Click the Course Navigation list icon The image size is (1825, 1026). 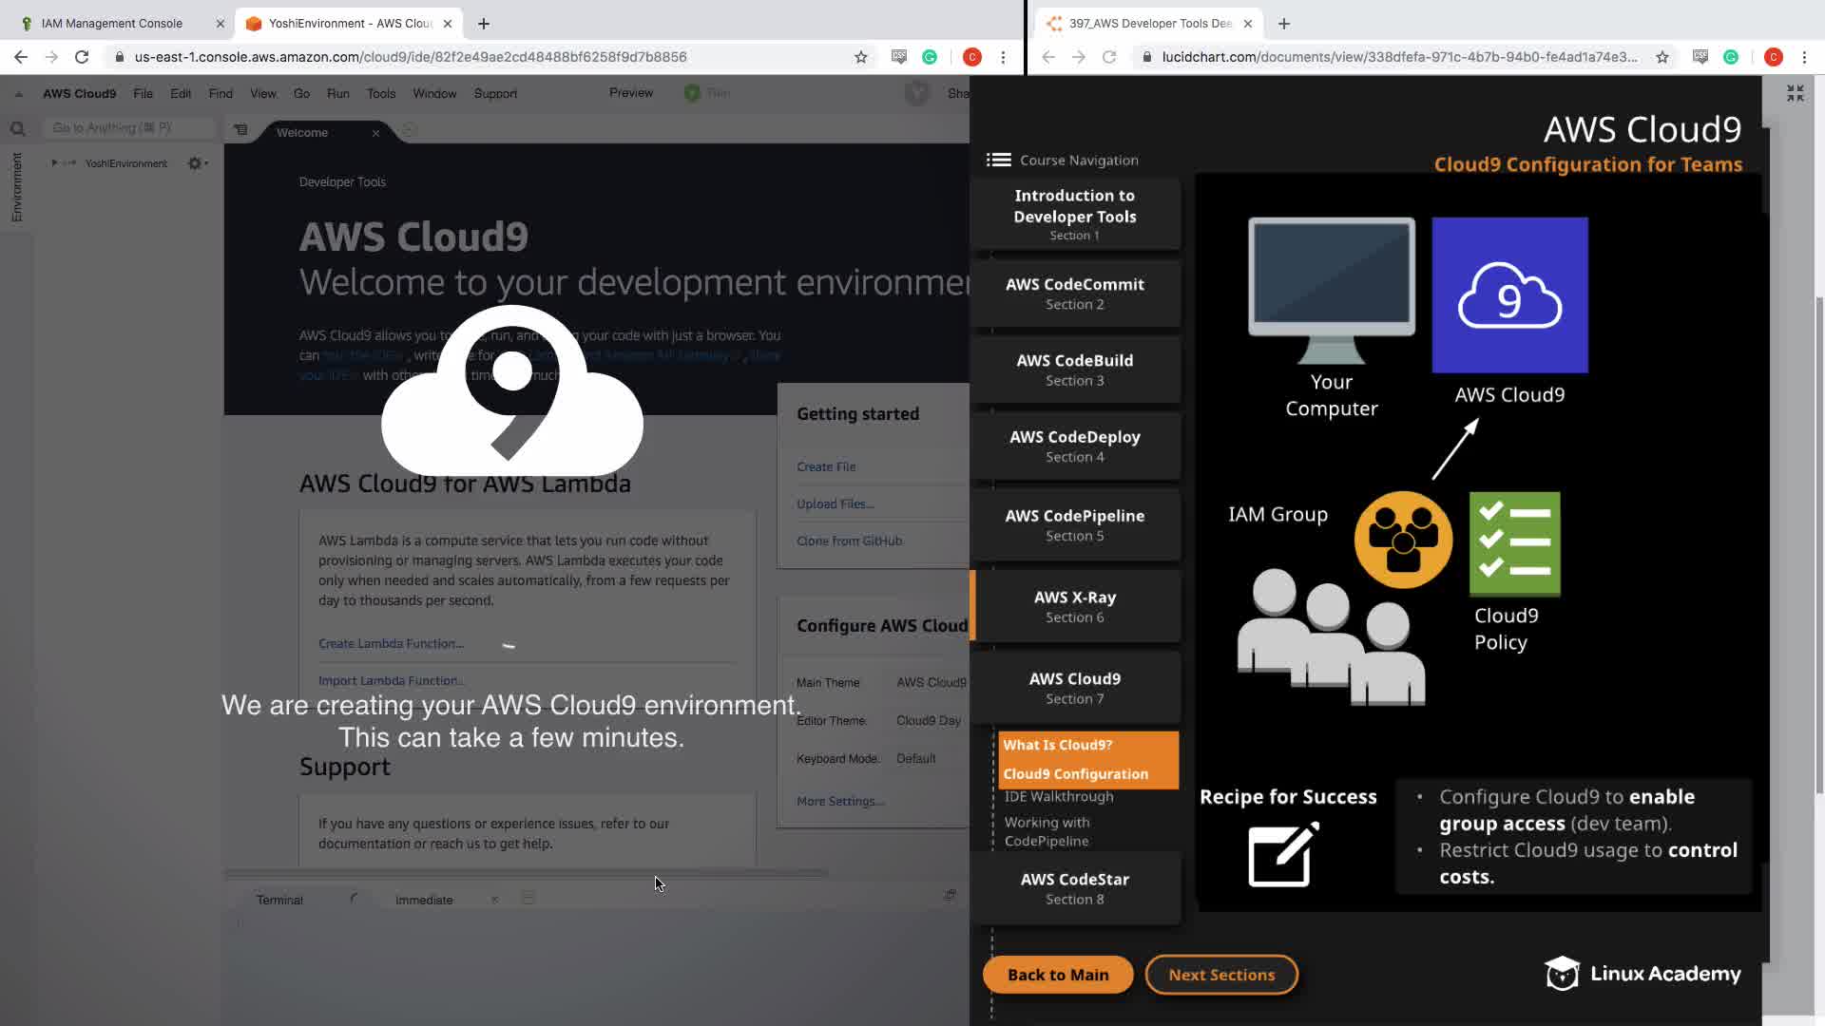point(998,160)
